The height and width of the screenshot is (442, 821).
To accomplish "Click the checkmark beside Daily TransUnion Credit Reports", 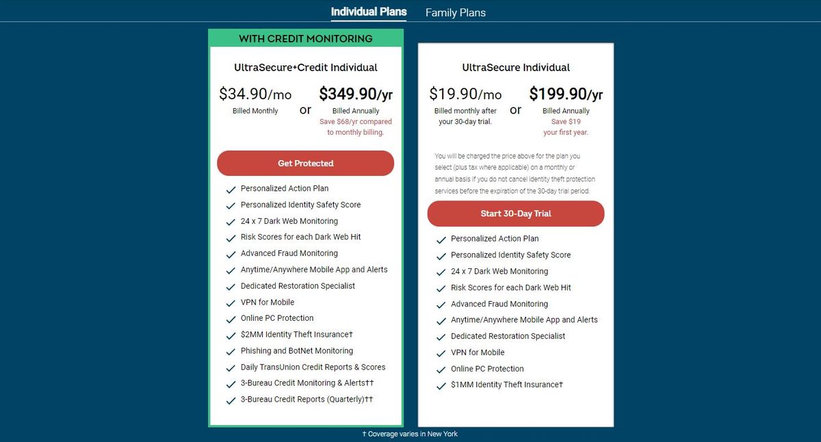I will click(x=231, y=368).
